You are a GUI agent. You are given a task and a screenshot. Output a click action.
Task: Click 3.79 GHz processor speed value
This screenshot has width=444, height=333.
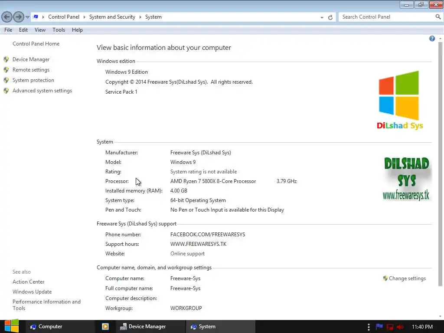(x=287, y=181)
